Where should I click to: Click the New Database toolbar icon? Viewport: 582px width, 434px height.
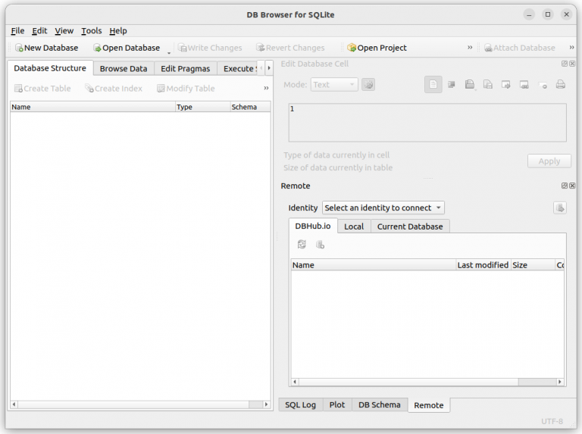pos(19,48)
